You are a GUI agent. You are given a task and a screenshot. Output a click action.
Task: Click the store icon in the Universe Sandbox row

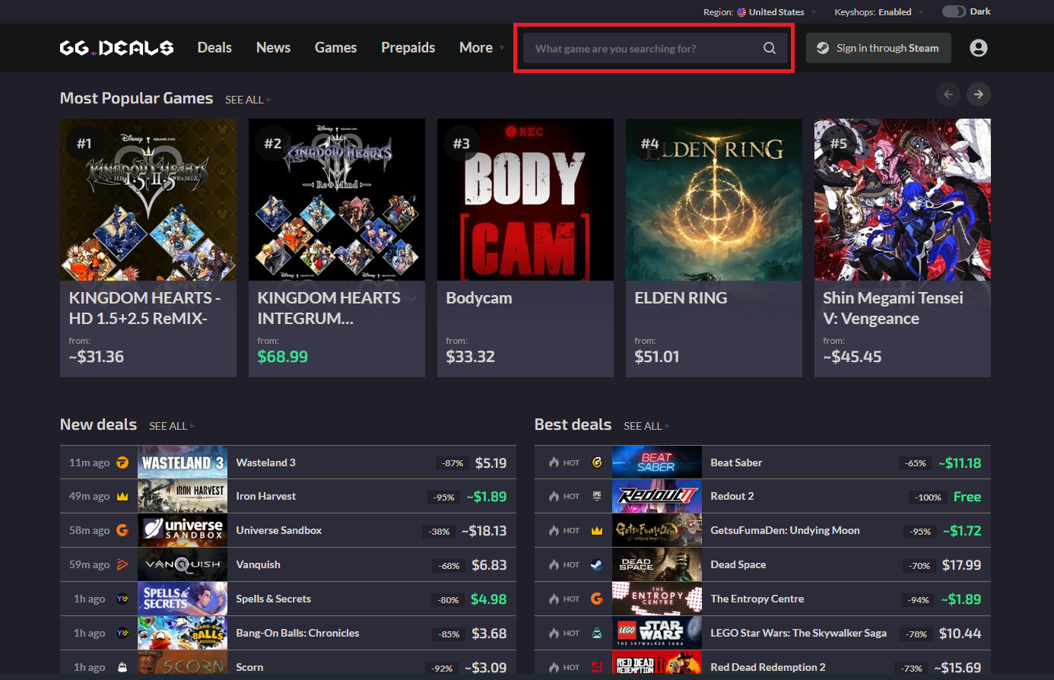pyautogui.click(x=122, y=530)
